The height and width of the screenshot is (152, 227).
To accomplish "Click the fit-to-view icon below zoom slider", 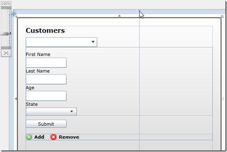I will click(6, 53).
